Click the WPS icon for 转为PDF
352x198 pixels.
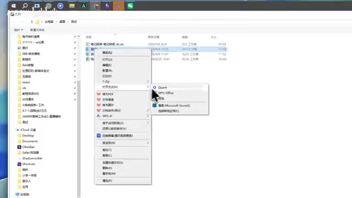click(98, 94)
